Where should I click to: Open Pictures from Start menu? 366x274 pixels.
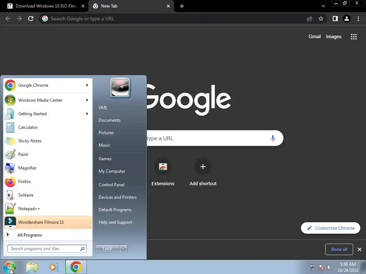pyautogui.click(x=106, y=133)
